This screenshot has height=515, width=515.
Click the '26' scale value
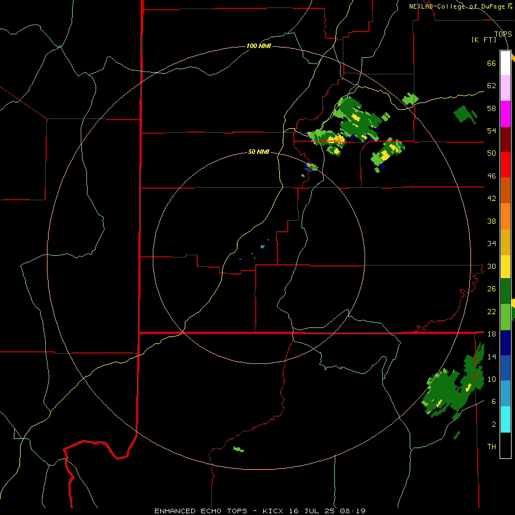click(492, 289)
